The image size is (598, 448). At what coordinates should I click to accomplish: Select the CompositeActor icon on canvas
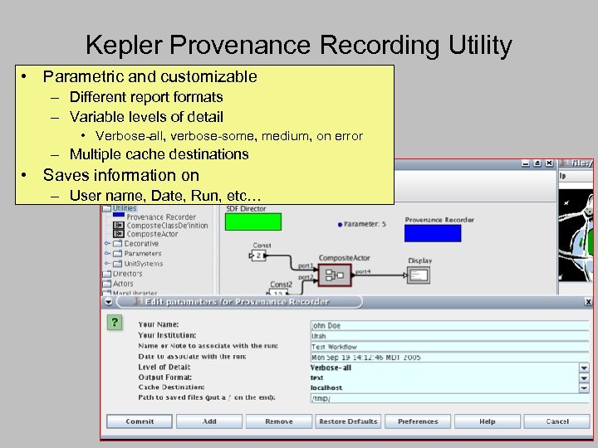[335, 275]
